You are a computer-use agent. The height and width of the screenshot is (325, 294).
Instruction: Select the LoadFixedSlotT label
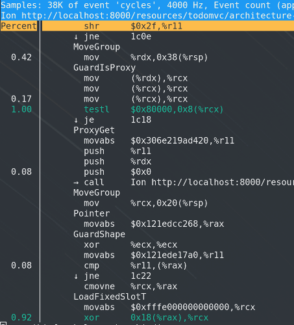[x=110, y=297]
